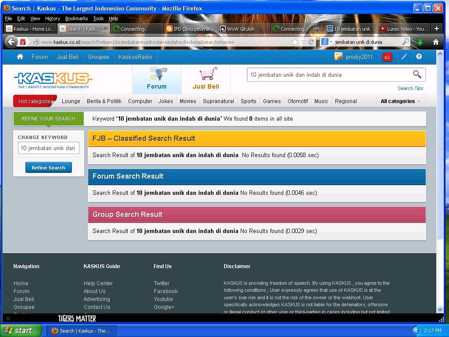The width and height of the screenshot is (449, 337).
Task: Switch to the 10 jembatan unik tab
Action: click(x=351, y=29)
